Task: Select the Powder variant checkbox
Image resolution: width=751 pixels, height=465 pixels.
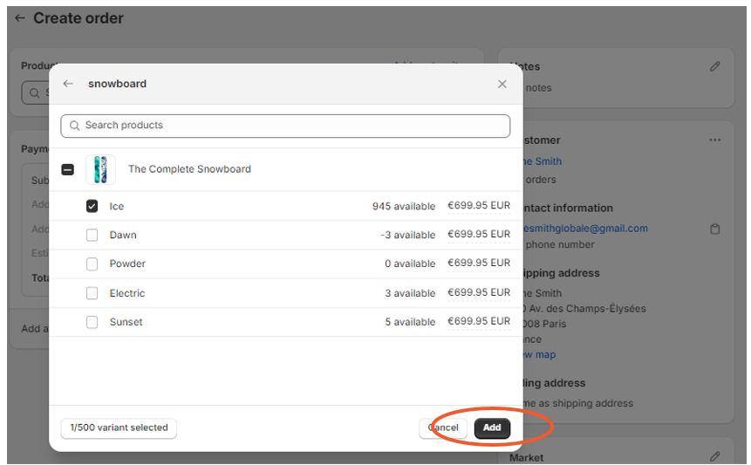Action: [x=92, y=263]
